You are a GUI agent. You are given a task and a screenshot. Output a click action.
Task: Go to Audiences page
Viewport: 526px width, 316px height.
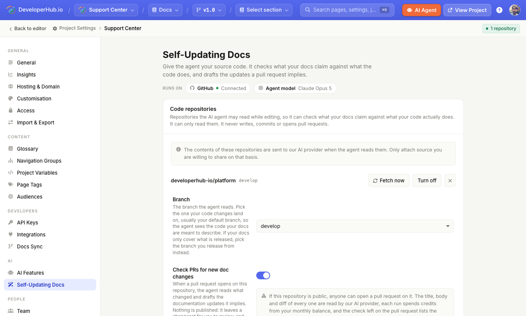pyautogui.click(x=50, y=197)
